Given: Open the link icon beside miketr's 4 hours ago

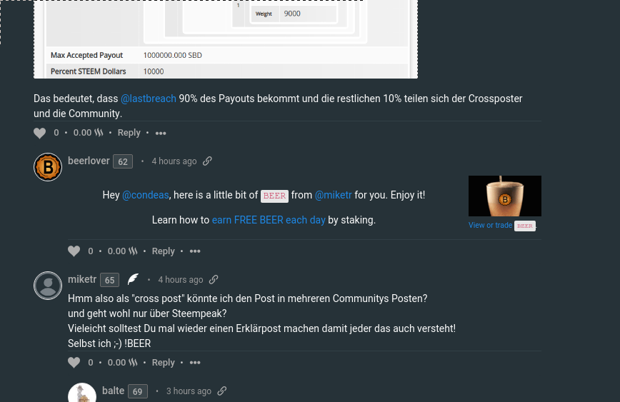Looking at the screenshot, I should pyautogui.click(x=214, y=279).
